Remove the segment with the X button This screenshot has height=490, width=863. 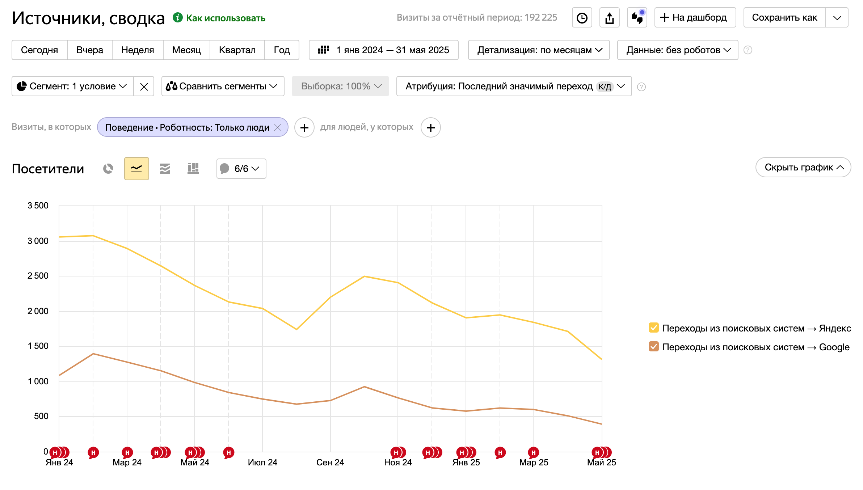[x=144, y=86]
